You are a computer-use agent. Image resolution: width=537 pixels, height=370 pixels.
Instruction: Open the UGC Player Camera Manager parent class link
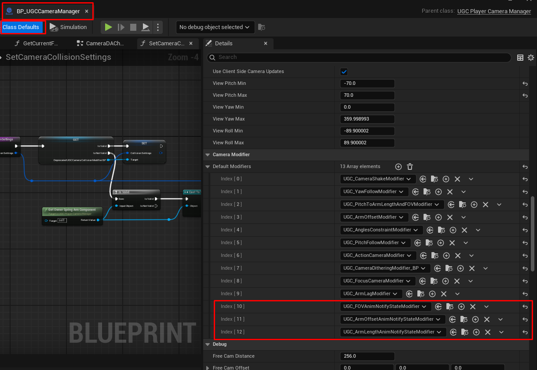pyautogui.click(x=494, y=11)
